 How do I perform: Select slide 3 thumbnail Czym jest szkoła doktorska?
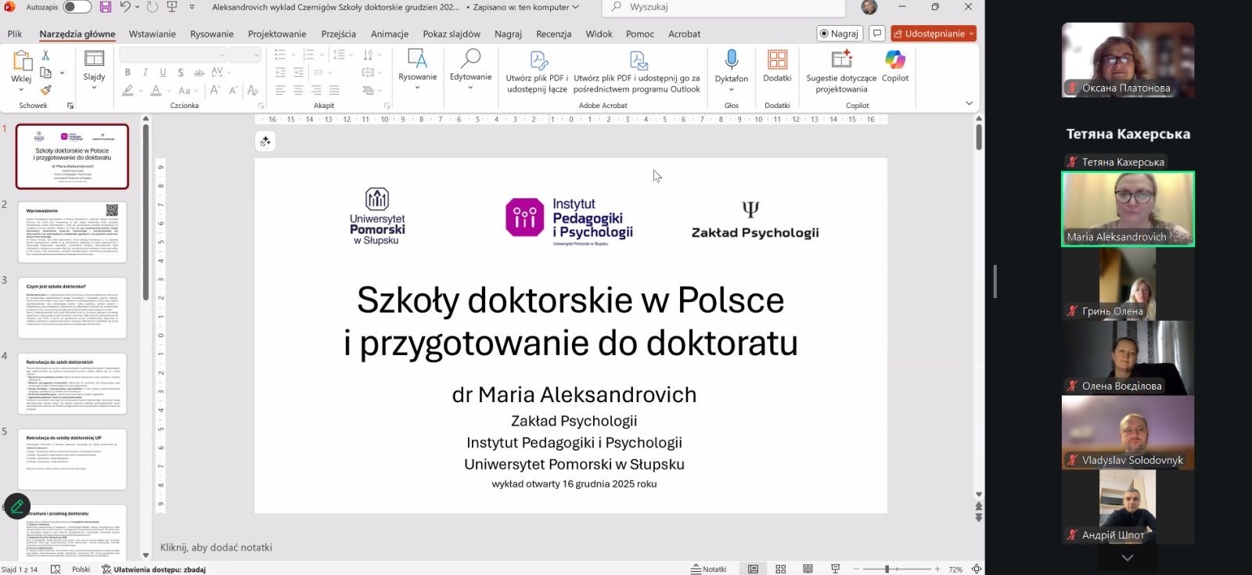[72, 307]
